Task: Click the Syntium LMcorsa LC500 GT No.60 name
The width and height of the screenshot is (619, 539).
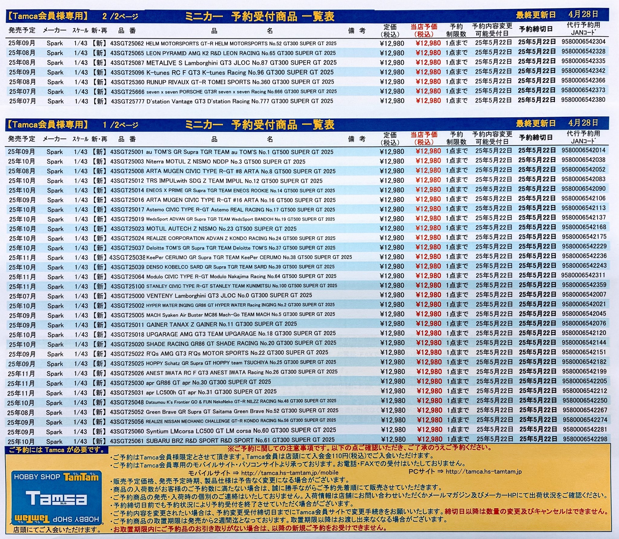Action: [x=241, y=430]
